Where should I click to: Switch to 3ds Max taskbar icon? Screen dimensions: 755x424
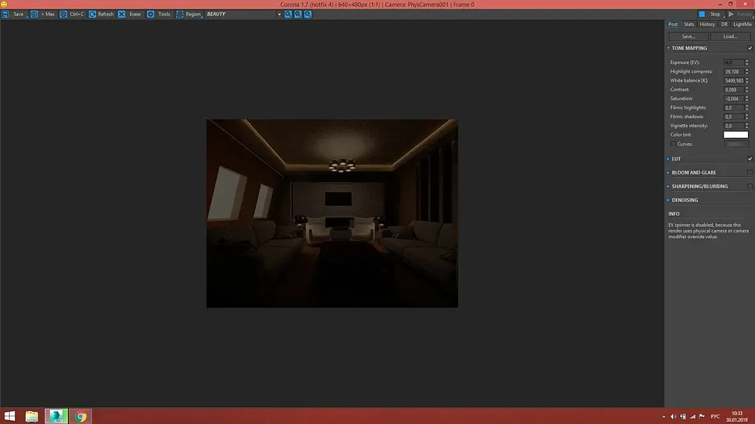click(x=56, y=416)
